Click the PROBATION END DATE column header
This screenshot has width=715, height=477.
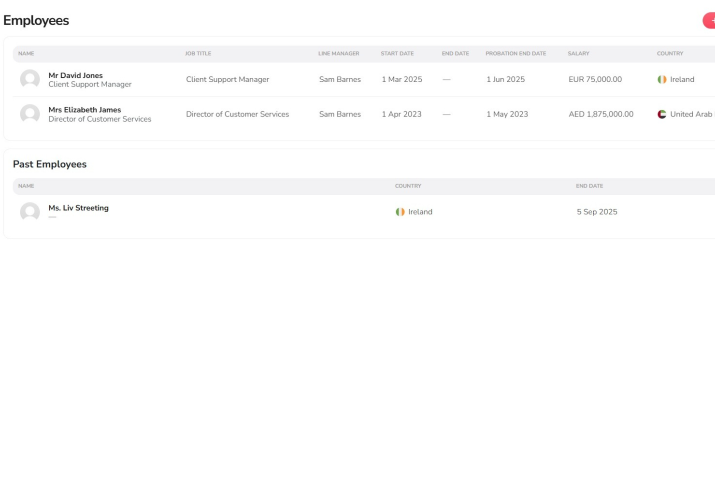pos(515,53)
